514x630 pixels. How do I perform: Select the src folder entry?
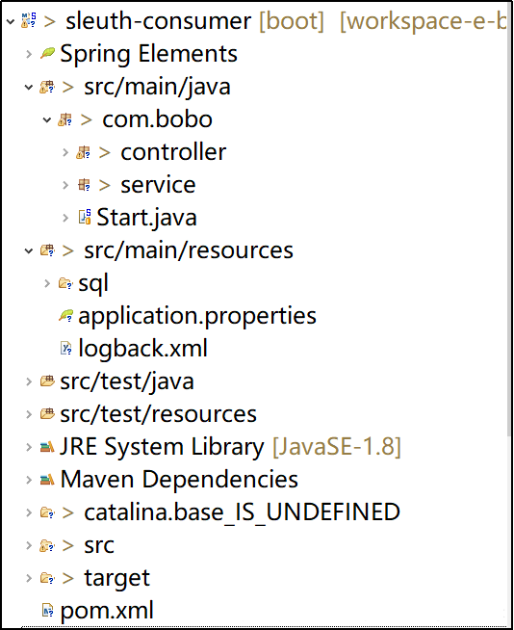tap(99, 545)
